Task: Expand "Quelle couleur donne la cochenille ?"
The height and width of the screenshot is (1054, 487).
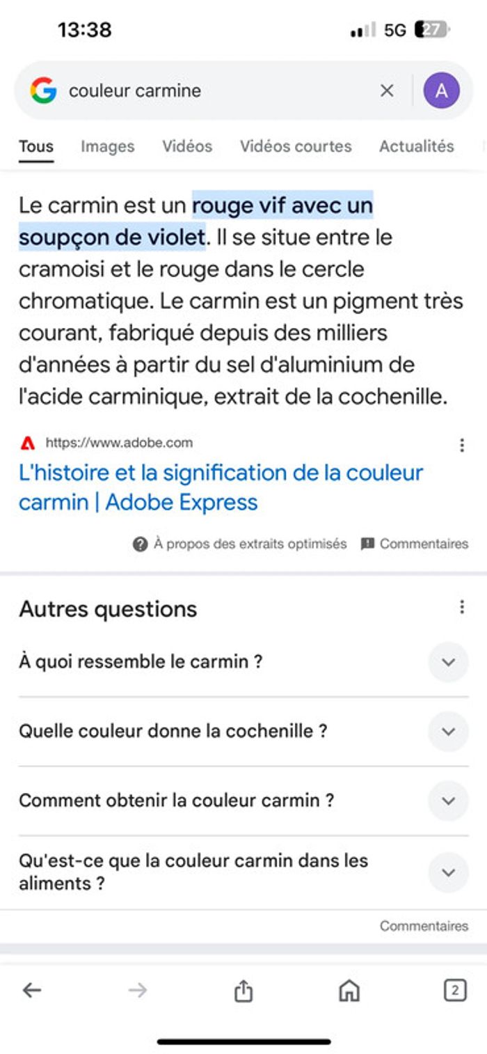Action: [x=243, y=731]
